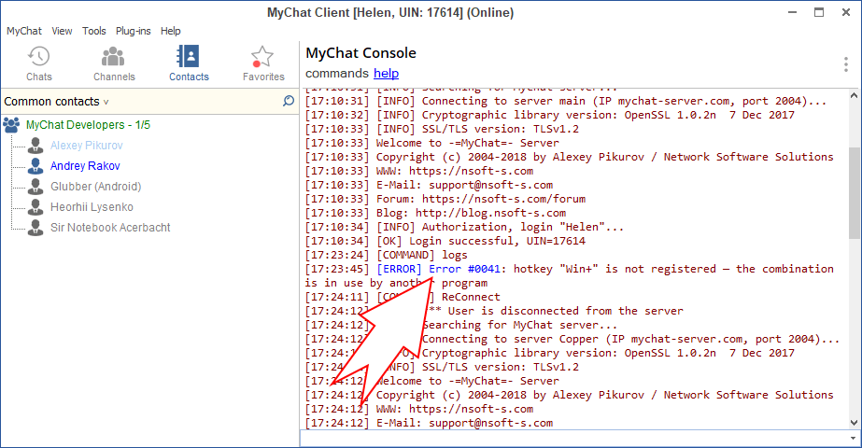Viewport: 862px width, 448px height.
Task: Click Error #0041 text in log
Action: point(464,269)
